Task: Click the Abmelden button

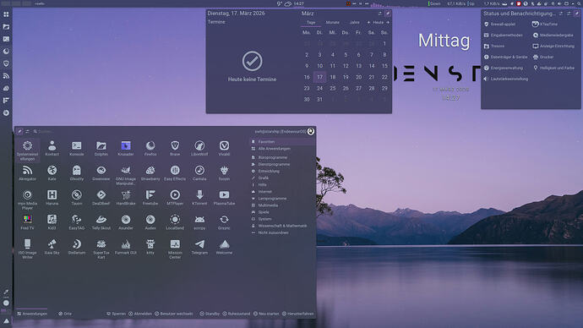Action: pos(140,314)
